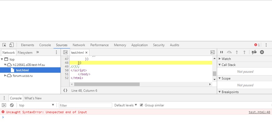Click the editor scroll-down arrow
Screen dimensions: 272x130
[214, 80]
